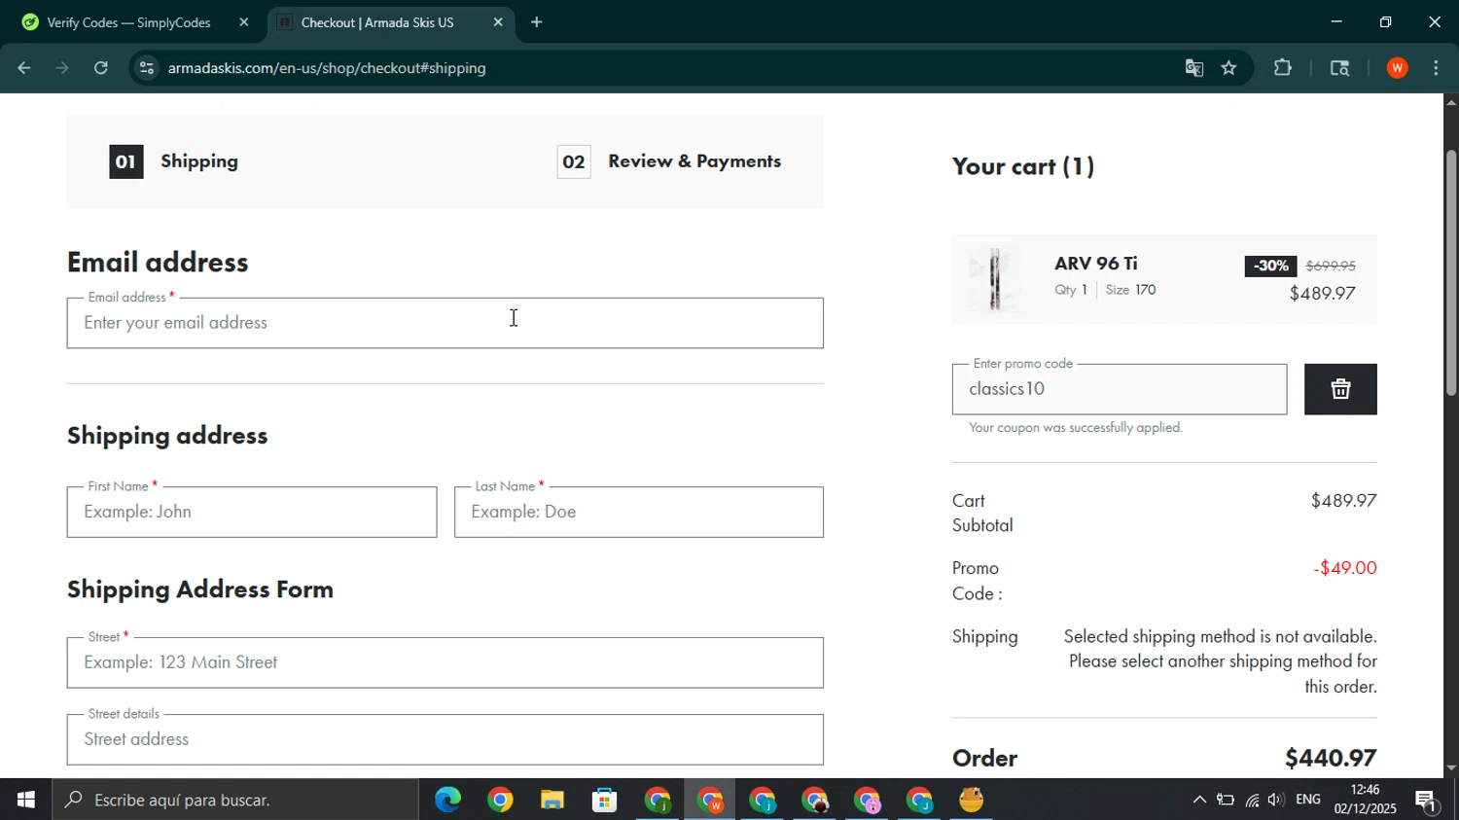Image resolution: width=1459 pixels, height=820 pixels.
Task: Go to step 01 Shipping
Action: point(174,161)
